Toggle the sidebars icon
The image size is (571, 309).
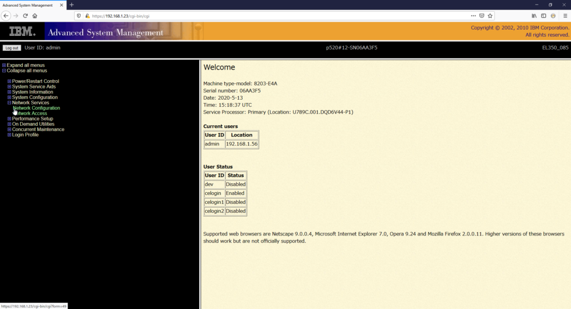543,16
